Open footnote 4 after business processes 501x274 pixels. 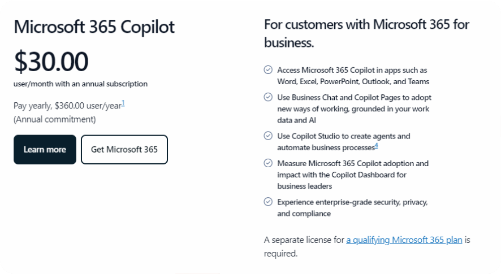click(376, 146)
